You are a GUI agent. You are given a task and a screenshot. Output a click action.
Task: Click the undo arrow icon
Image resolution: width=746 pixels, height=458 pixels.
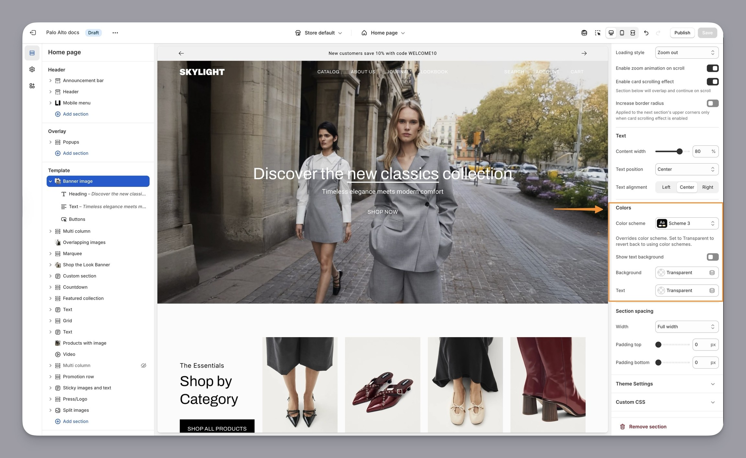click(646, 33)
